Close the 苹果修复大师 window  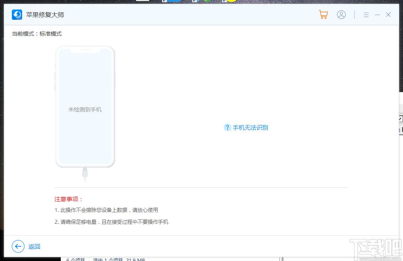pyautogui.click(x=388, y=15)
